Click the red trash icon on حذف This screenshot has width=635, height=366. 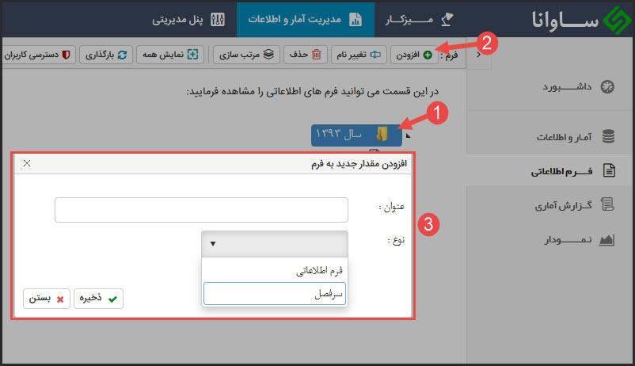coord(317,55)
